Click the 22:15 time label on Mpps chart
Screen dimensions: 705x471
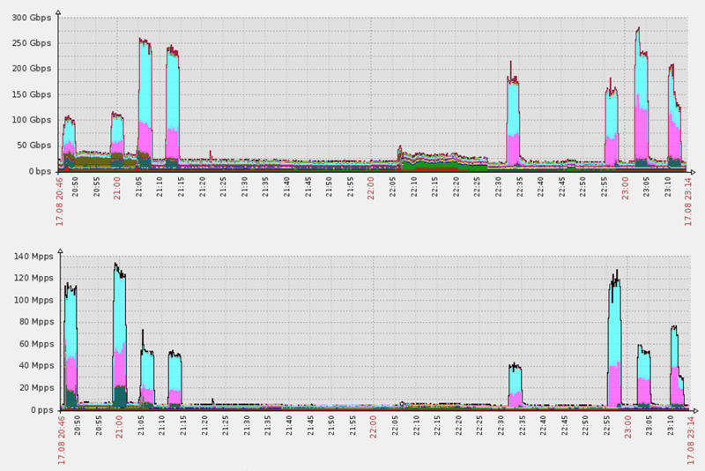pyautogui.click(x=437, y=425)
